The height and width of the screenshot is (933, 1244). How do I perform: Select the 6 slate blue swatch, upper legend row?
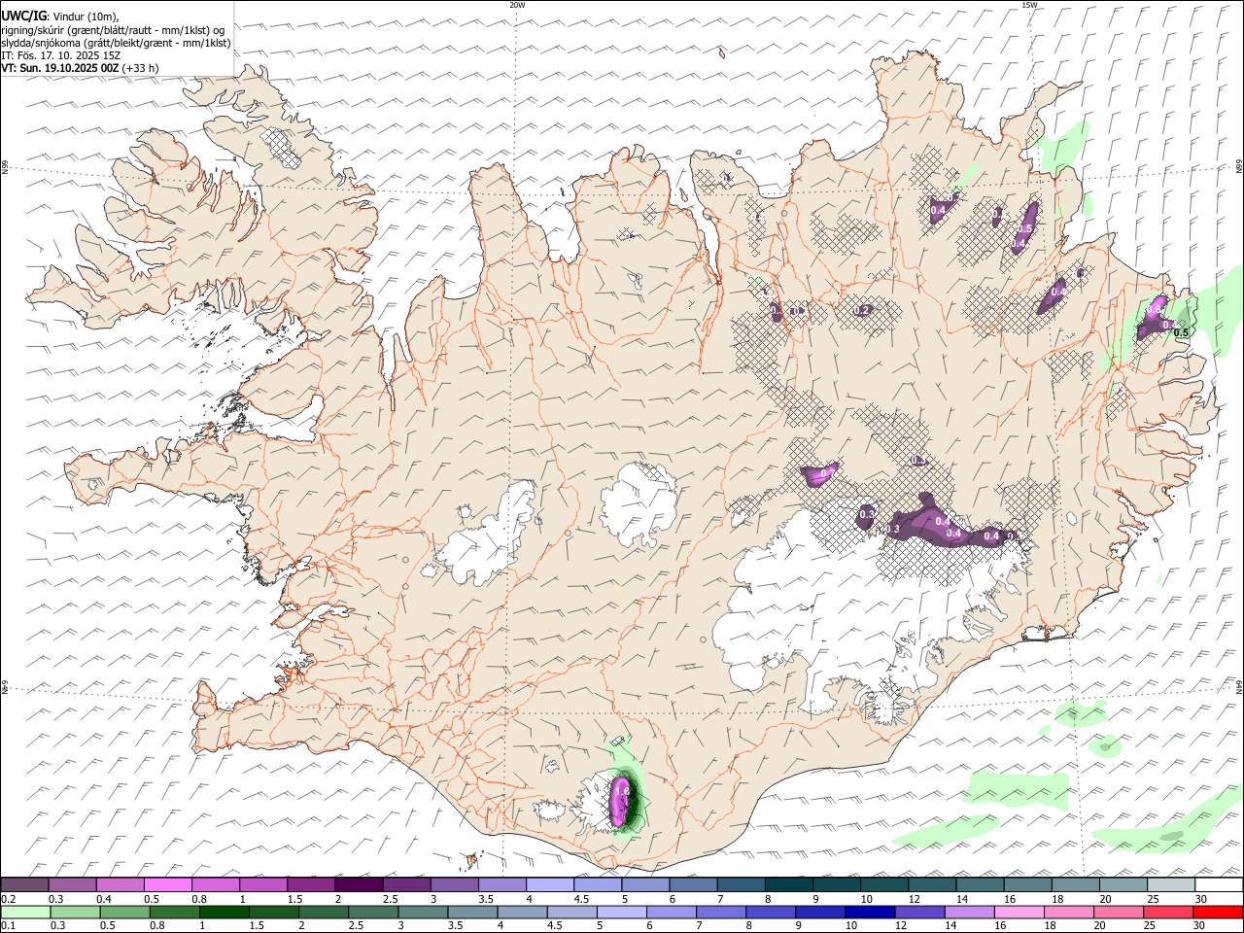click(693, 884)
